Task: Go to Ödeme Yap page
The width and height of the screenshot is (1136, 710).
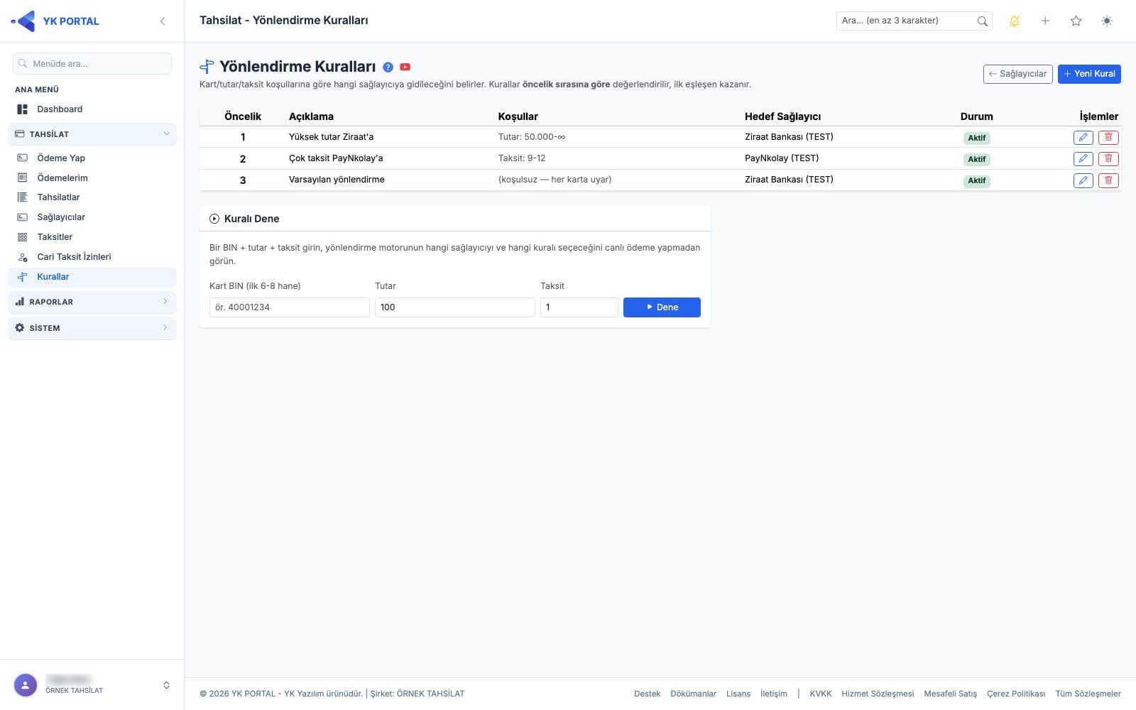Action: coord(92,158)
